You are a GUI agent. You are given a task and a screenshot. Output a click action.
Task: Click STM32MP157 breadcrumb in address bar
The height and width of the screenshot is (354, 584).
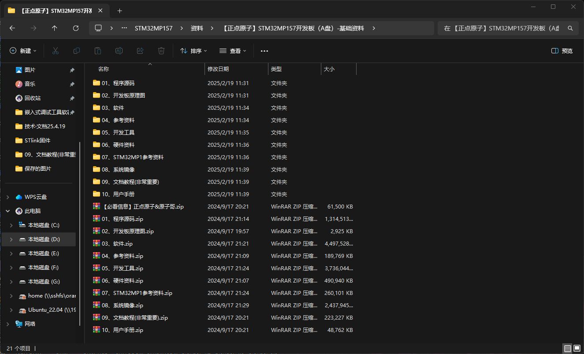tap(153, 28)
